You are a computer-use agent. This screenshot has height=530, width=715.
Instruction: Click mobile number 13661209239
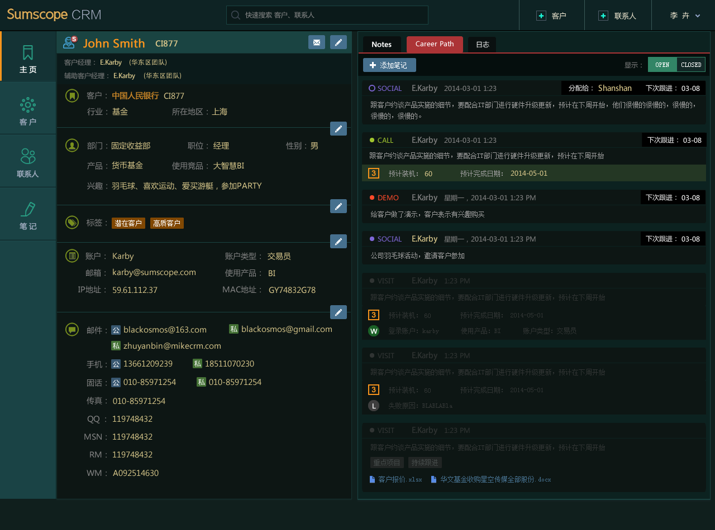point(148,364)
